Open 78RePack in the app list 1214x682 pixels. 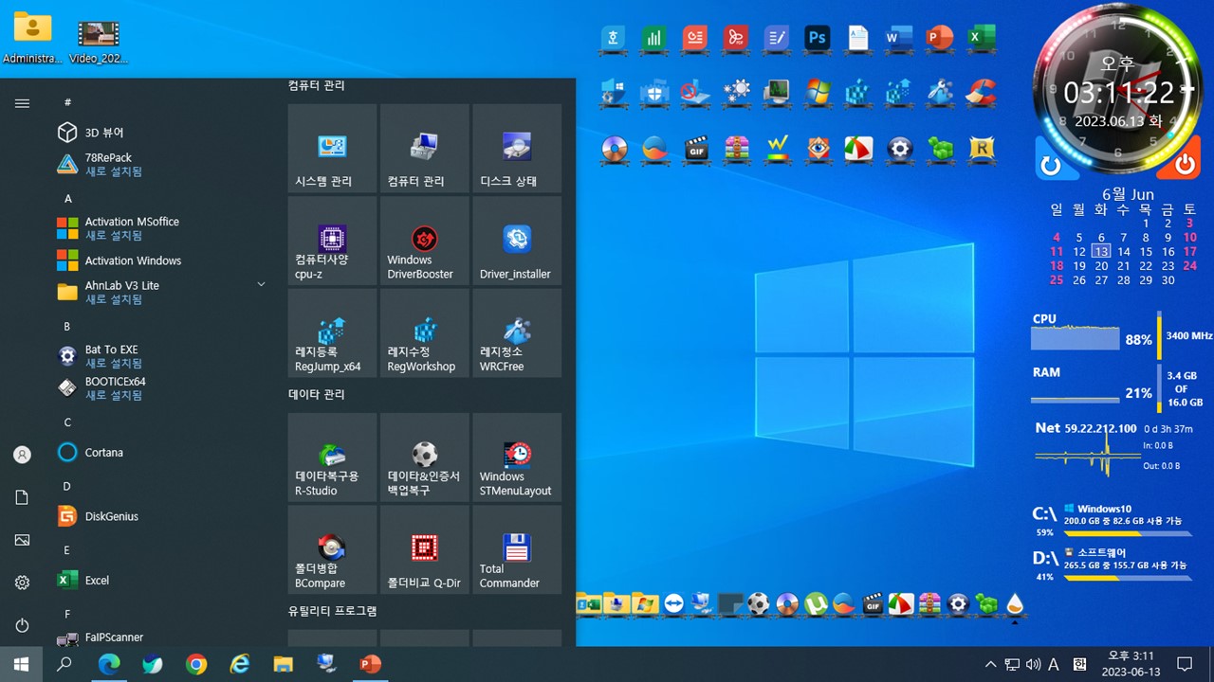(162, 165)
